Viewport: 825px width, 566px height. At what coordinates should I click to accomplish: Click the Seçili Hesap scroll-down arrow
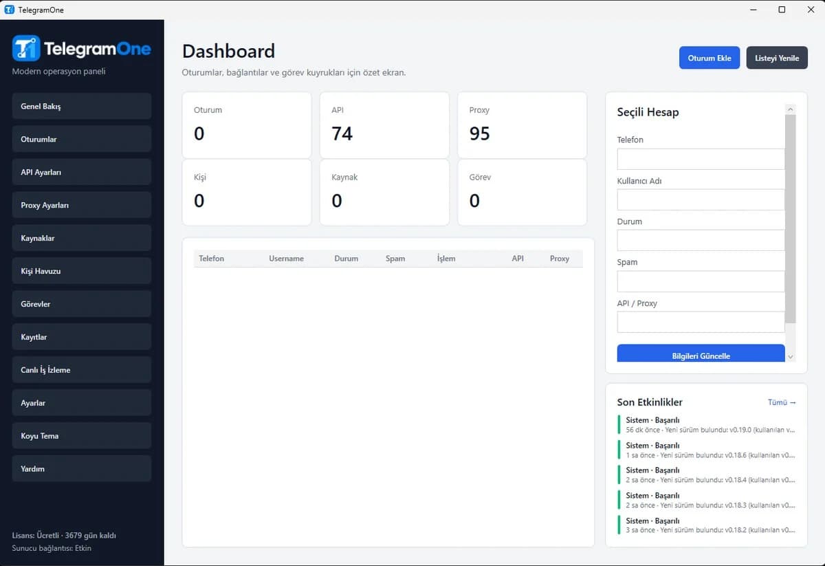coord(790,357)
